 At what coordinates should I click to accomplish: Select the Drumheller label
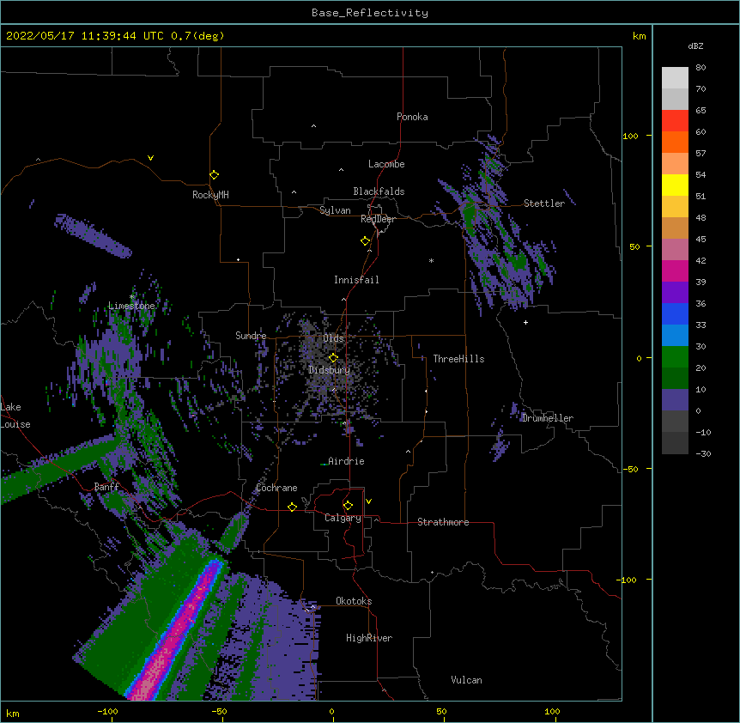pyautogui.click(x=548, y=418)
